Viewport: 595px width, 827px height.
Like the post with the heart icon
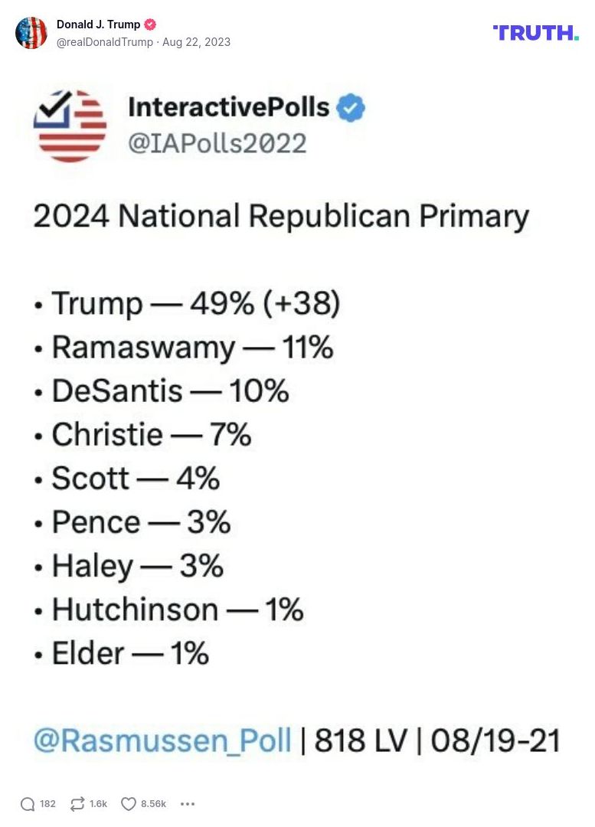pos(129,804)
